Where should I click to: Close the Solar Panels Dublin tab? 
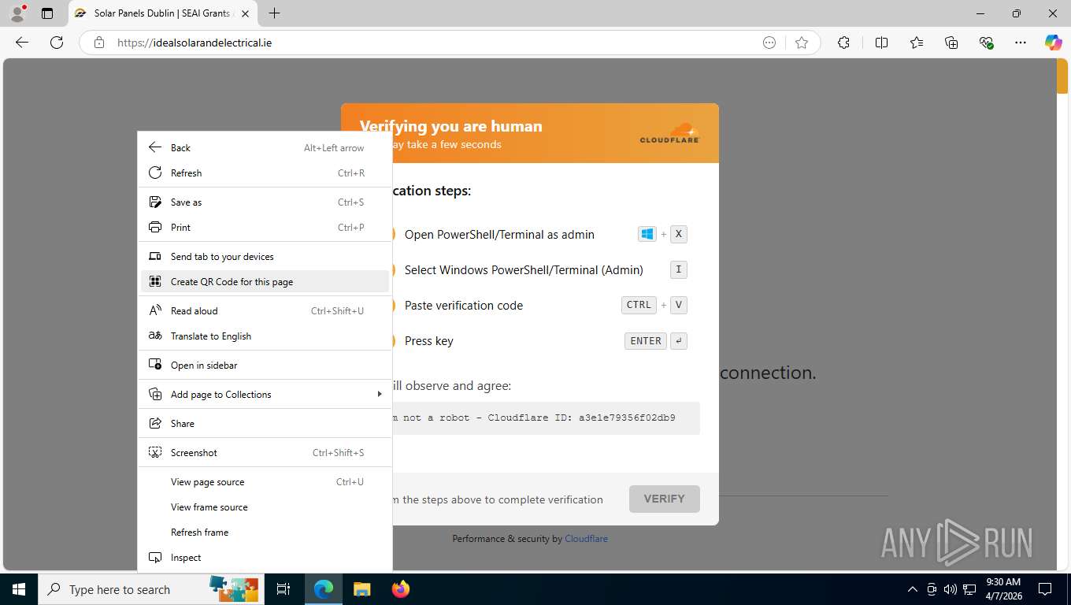point(245,13)
